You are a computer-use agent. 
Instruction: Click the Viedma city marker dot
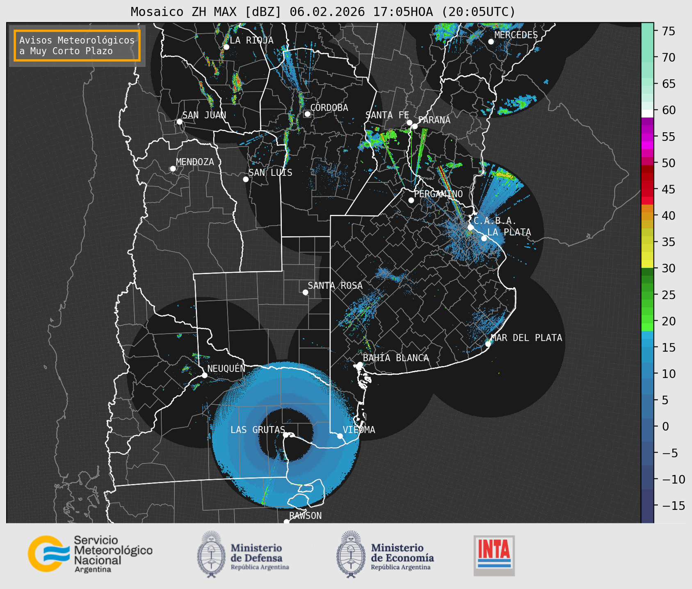point(340,436)
